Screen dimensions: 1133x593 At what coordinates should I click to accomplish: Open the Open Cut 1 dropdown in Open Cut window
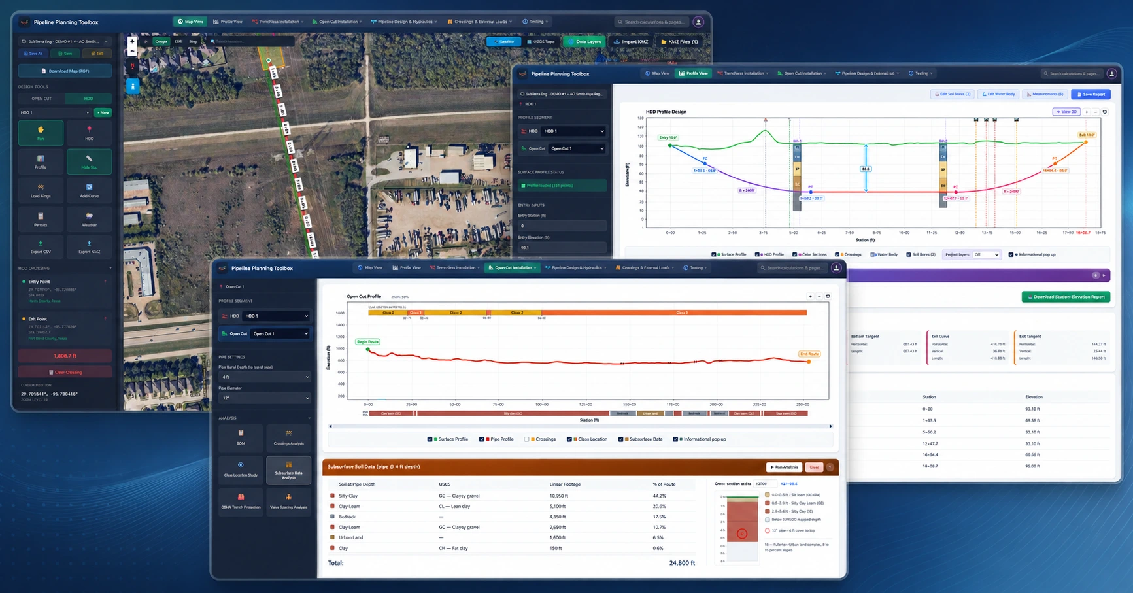280,333
